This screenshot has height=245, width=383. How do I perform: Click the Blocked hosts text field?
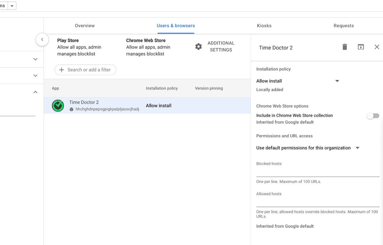[318, 172]
